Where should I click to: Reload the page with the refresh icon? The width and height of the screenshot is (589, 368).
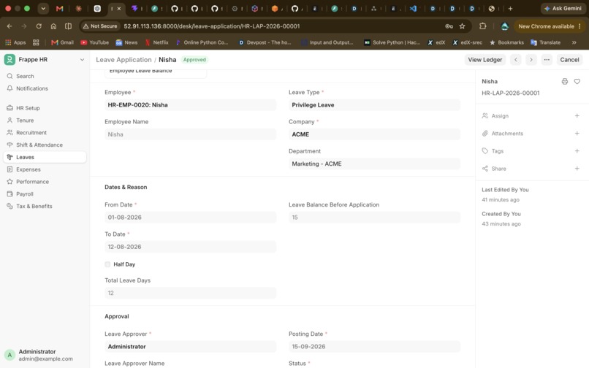click(x=39, y=26)
